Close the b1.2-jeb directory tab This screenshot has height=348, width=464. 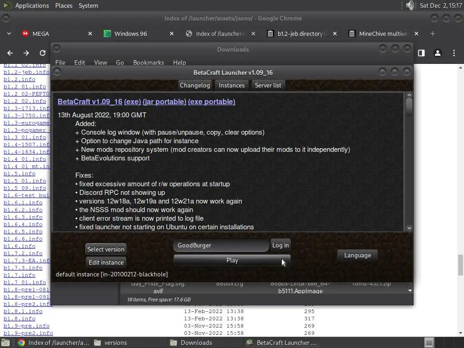point(335,34)
